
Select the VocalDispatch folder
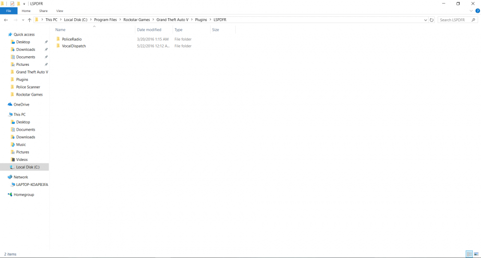pyautogui.click(x=74, y=46)
